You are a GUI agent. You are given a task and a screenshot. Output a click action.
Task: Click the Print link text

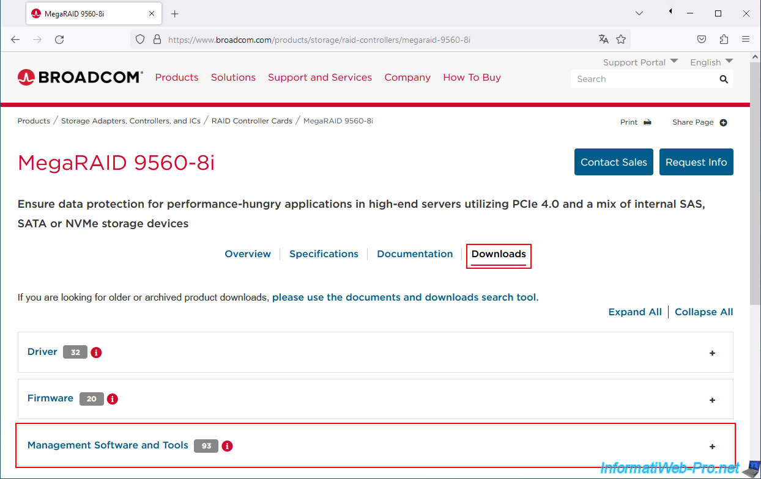[x=629, y=122]
